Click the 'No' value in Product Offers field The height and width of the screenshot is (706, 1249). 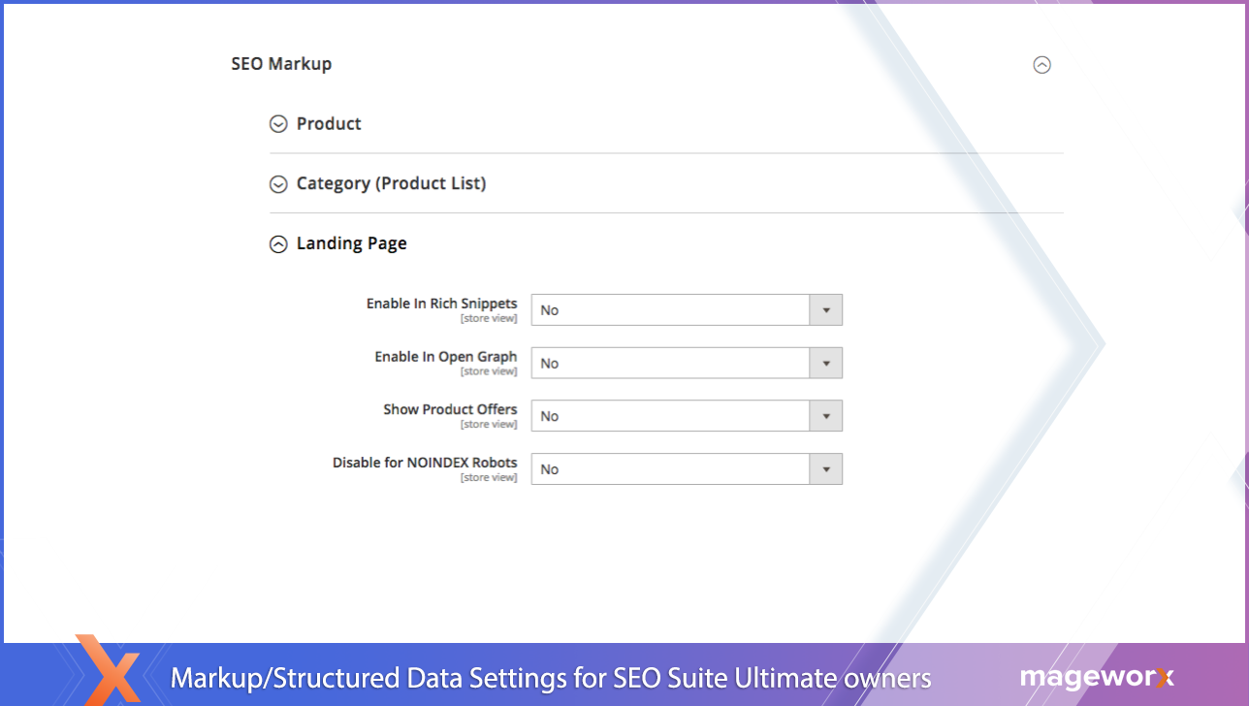[550, 416]
